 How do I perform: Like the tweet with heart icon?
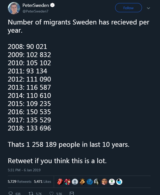(52, 193)
